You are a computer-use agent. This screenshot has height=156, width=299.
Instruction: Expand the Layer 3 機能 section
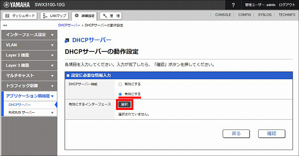click(29, 65)
